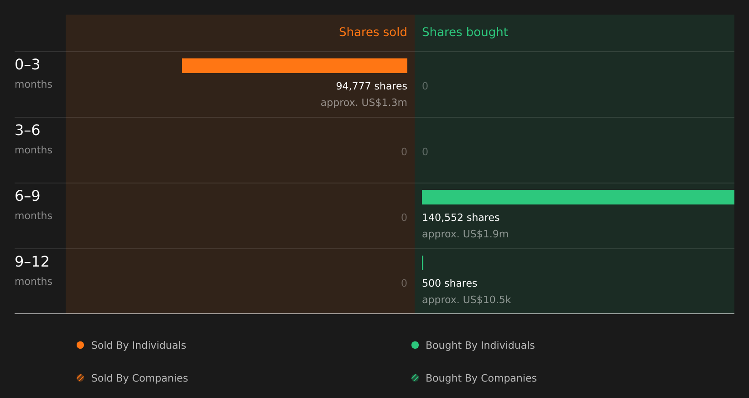Select the Sold By Companies legend label
749x398 pixels.
click(x=140, y=378)
